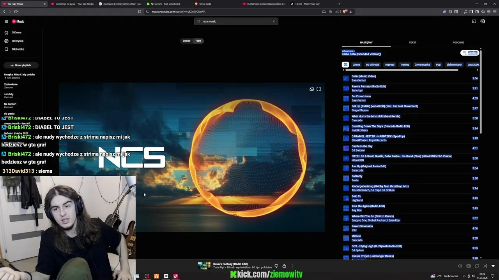This screenshot has height=280, width=499.
Task: Open a new browser tab
Action: pyautogui.click(x=339, y=4)
